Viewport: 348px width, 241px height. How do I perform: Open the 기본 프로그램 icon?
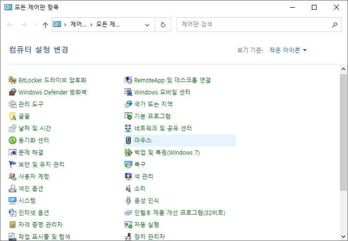click(x=128, y=116)
